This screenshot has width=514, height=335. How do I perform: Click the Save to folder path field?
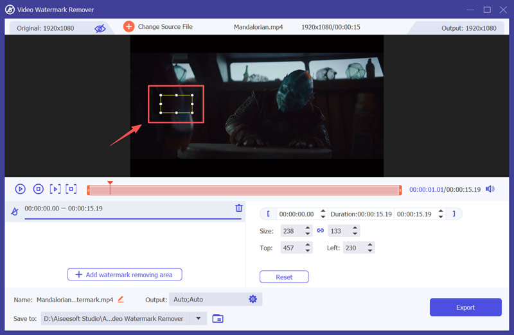(x=116, y=318)
